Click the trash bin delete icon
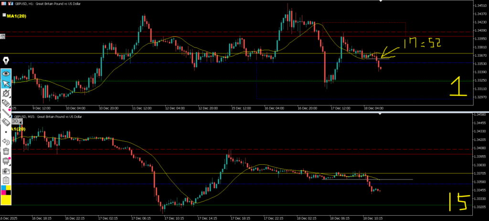 (6, 151)
